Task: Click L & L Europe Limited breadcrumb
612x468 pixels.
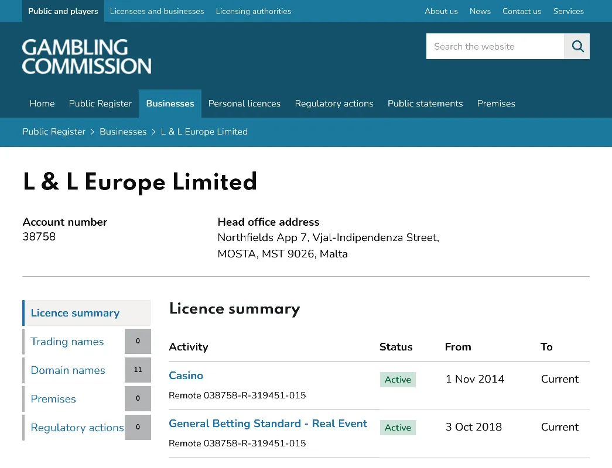Action: [x=204, y=132]
